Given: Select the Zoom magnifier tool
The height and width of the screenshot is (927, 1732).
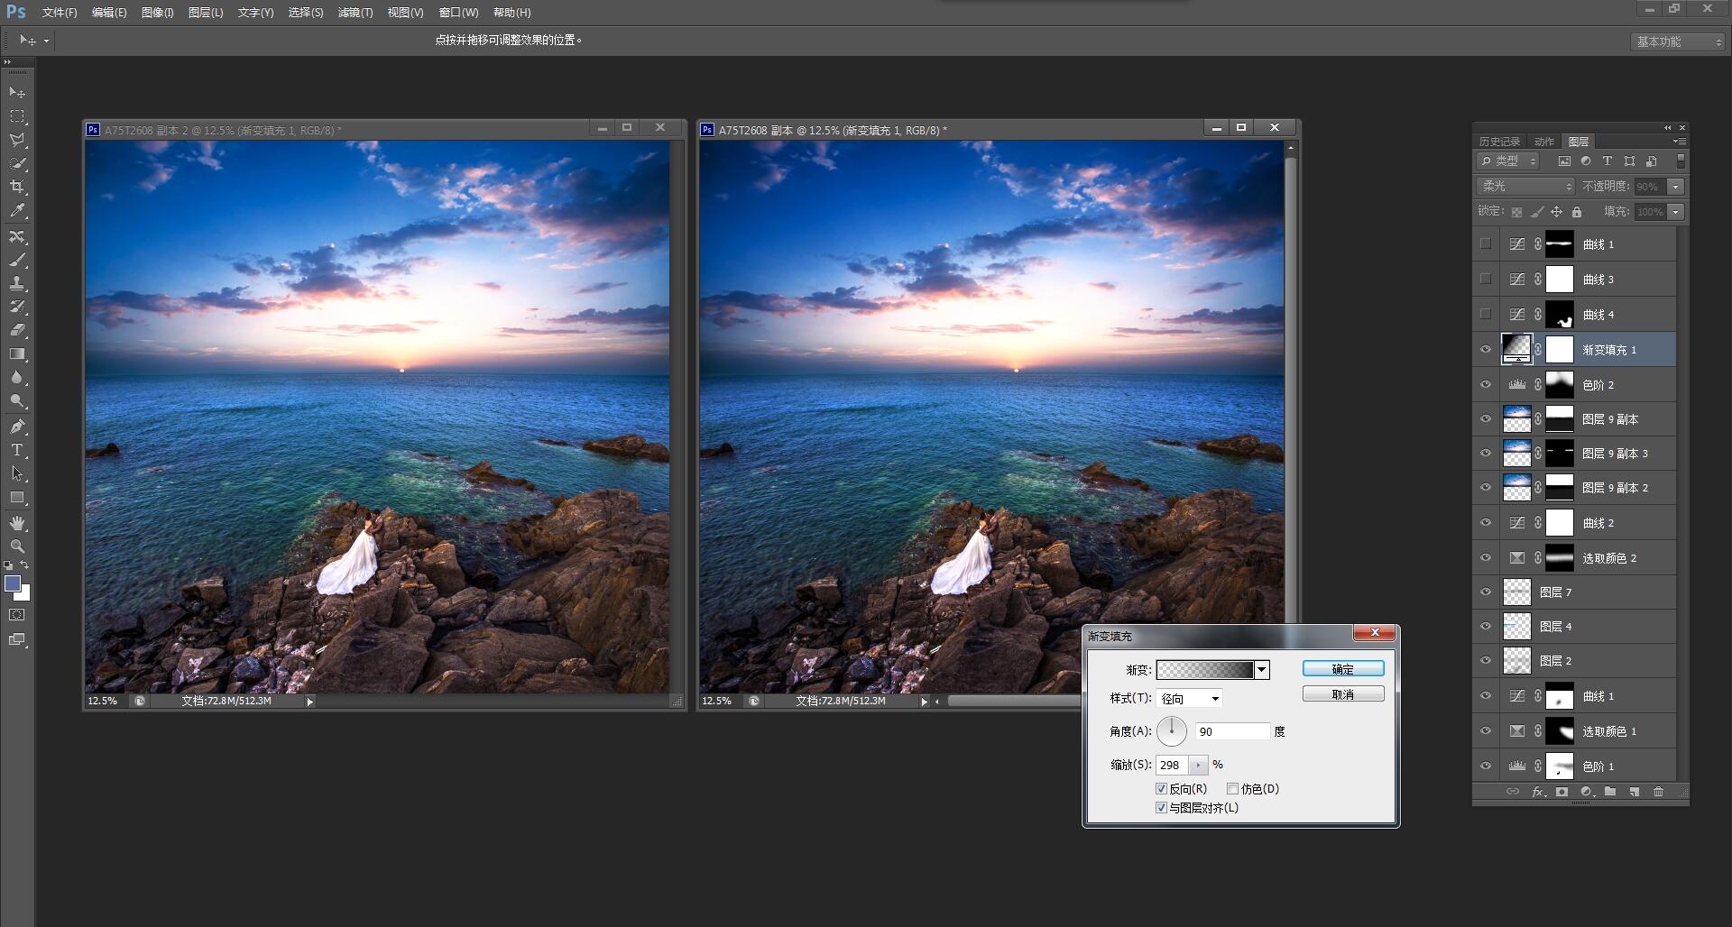Looking at the screenshot, I should coord(17,546).
